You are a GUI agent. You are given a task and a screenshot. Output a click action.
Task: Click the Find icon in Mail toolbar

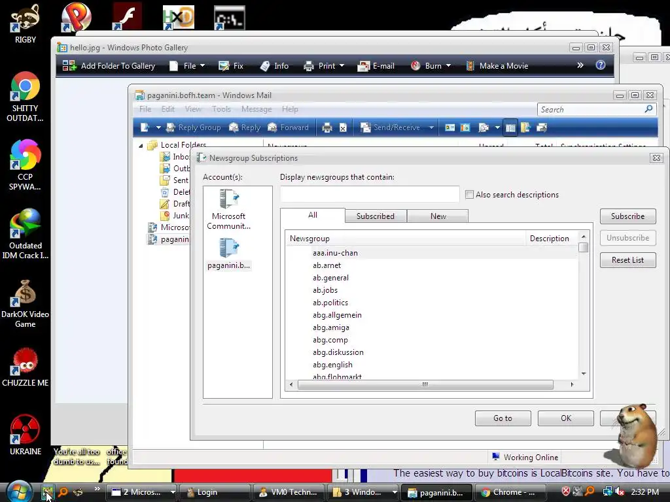[x=484, y=127]
